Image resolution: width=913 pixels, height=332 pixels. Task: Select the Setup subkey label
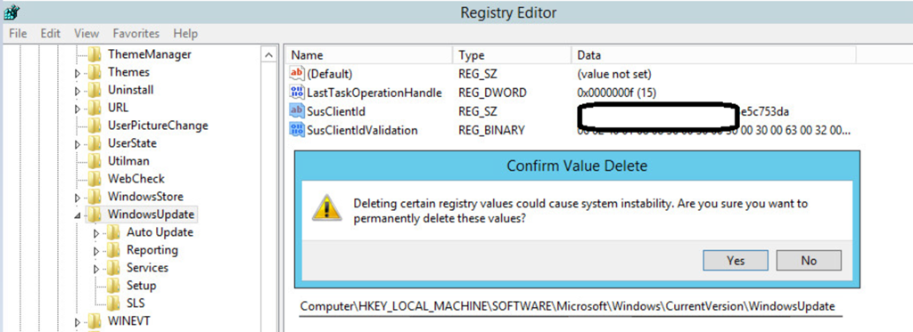point(142,286)
